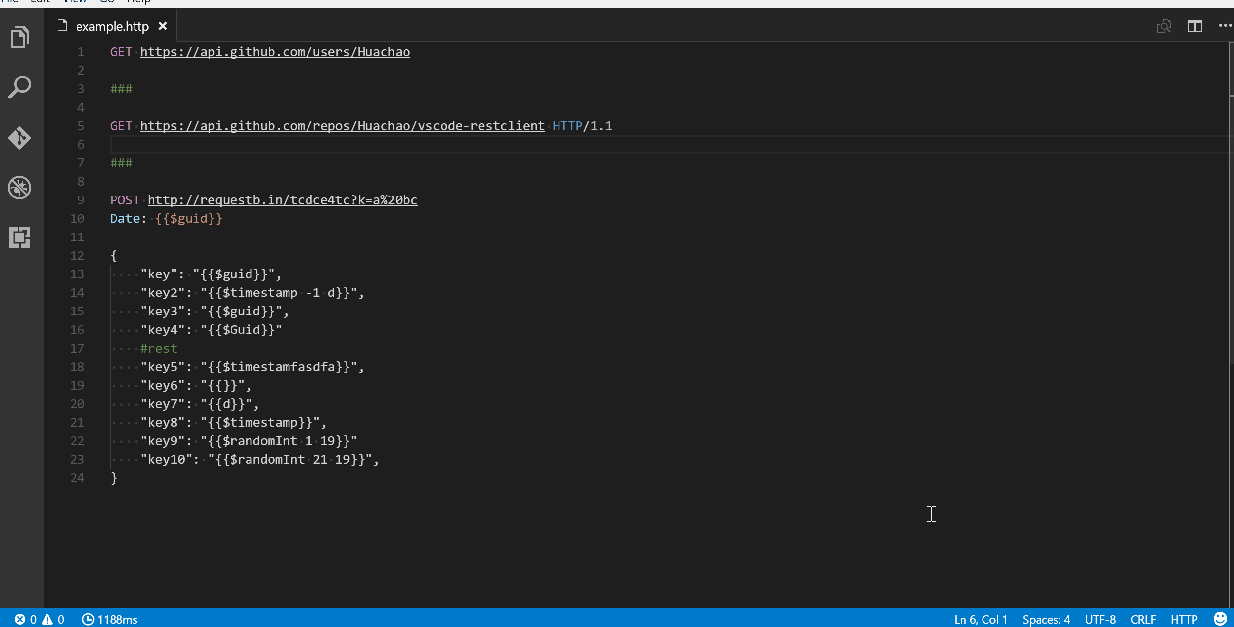The image size is (1234, 627).
Task: Open the Explorer sidebar
Action: [x=19, y=37]
